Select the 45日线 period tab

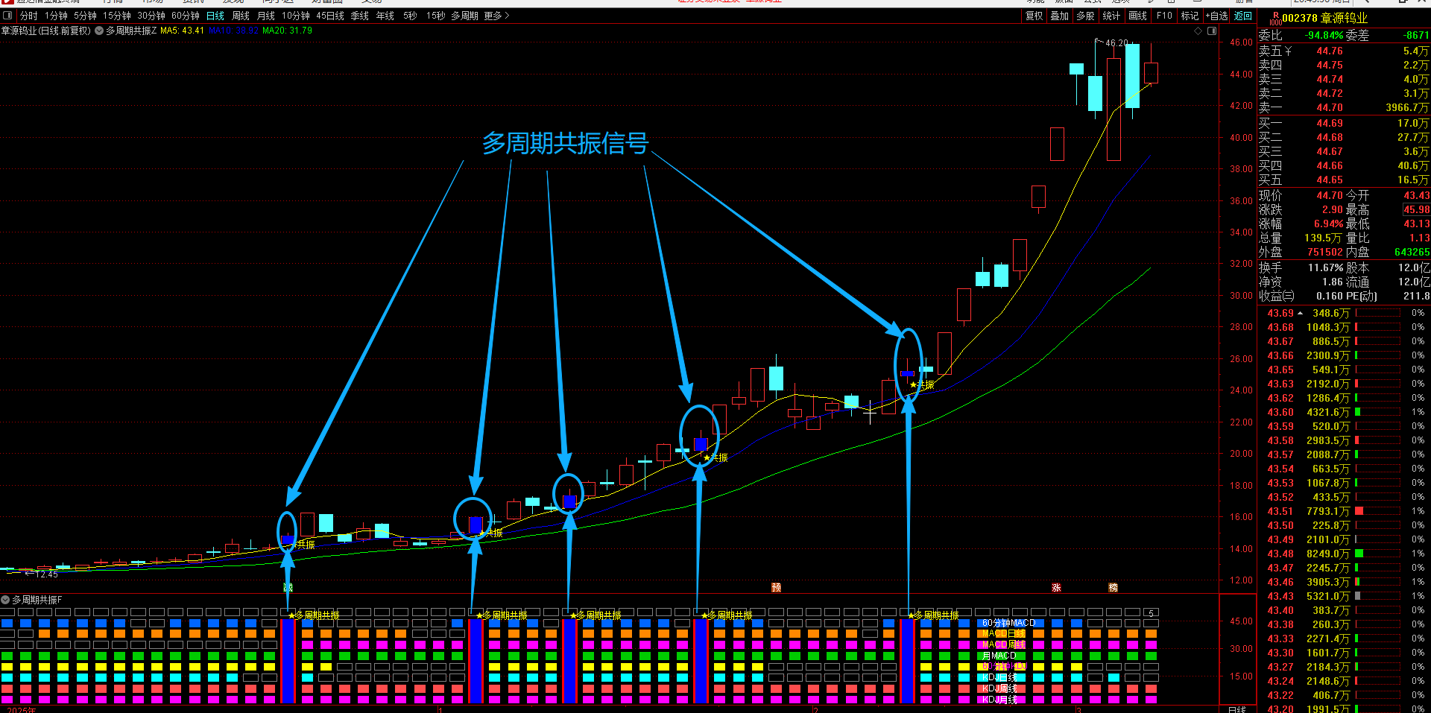point(330,16)
